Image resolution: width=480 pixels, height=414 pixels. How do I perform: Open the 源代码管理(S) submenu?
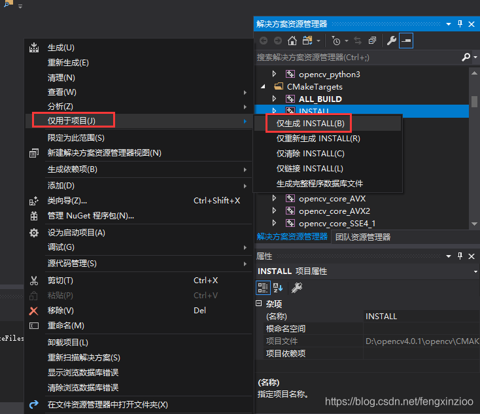[139, 264]
